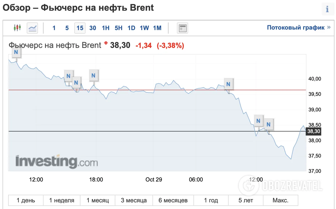Image resolution: width=336 pixels, height=209 pixels.
Task: Click the 38,30 current price label
Action: coord(314,132)
